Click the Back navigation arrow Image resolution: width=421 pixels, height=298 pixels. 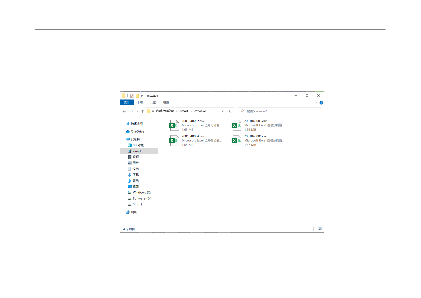point(124,111)
